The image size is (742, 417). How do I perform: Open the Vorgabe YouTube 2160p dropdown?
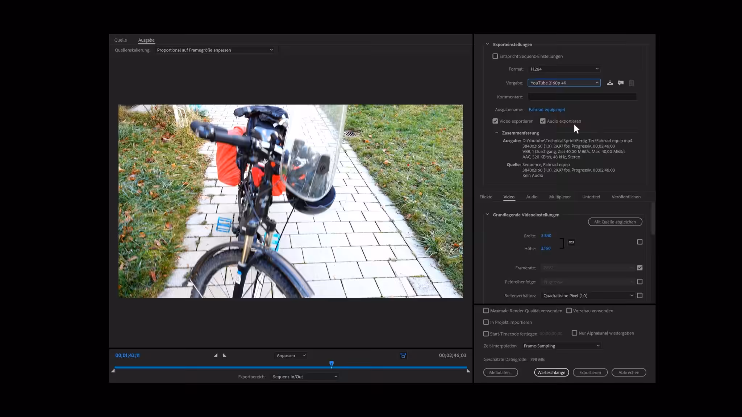564,83
